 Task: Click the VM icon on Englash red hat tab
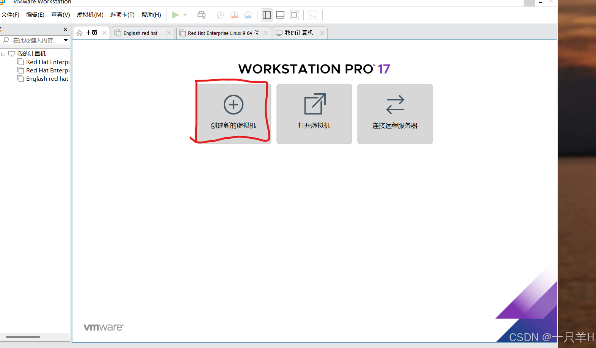point(118,33)
